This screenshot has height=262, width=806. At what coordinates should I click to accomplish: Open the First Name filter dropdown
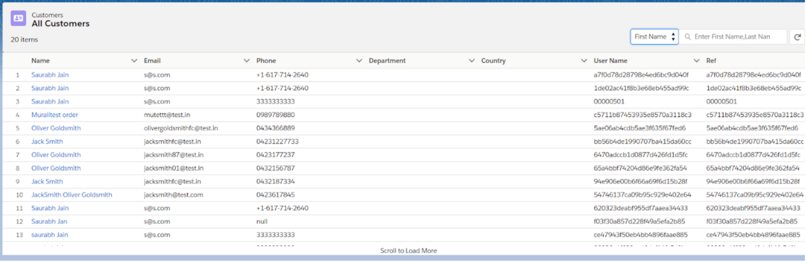pos(654,37)
